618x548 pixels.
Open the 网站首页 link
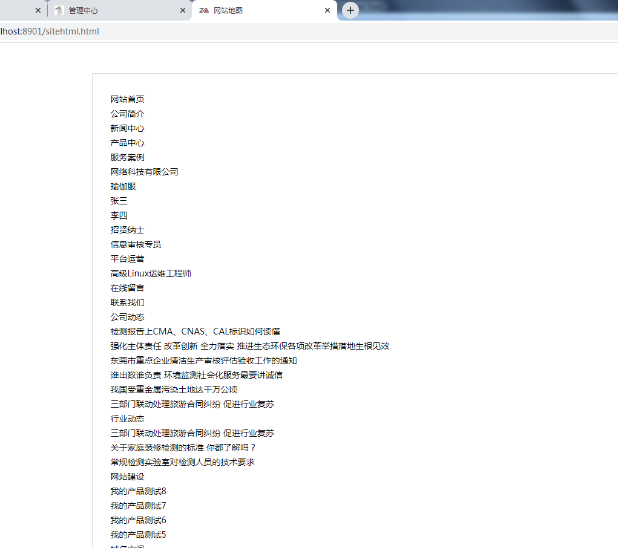click(127, 99)
